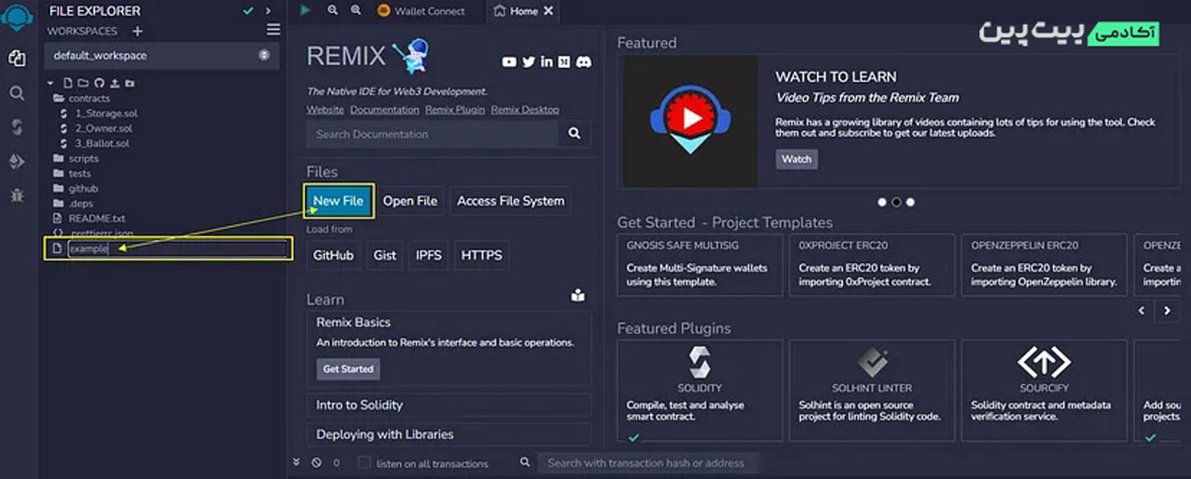Image resolution: width=1191 pixels, height=479 pixels.
Task: Load from Gist button
Action: coord(385,256)
